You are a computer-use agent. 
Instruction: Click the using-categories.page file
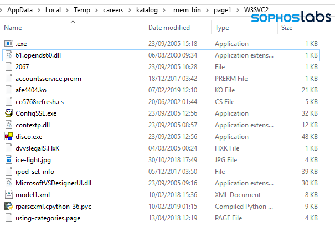(48, 218)
